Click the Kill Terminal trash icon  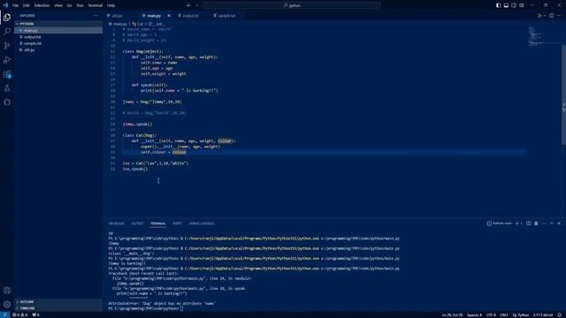[x=536, y=223]
